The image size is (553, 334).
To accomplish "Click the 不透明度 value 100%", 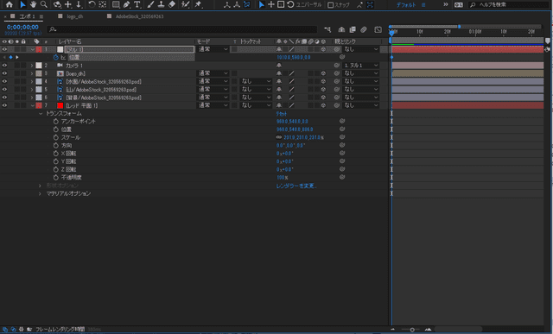I will click(283, 178).
